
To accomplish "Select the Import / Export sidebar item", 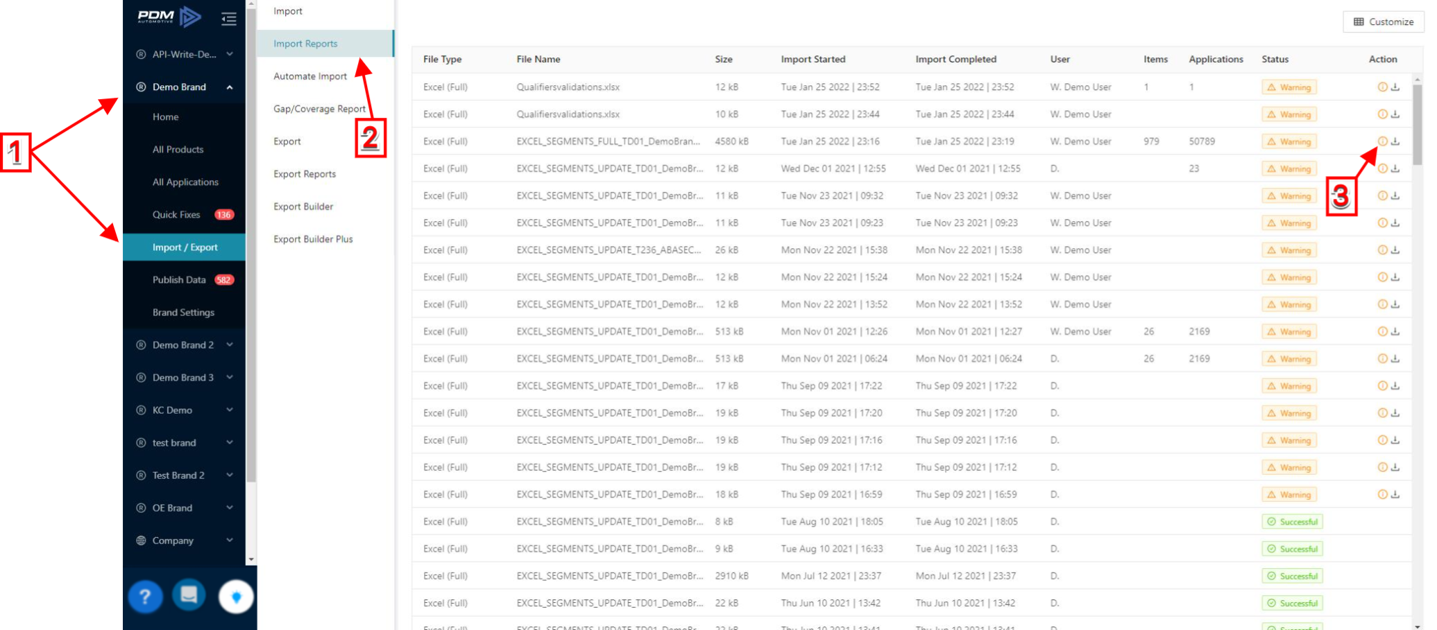I will [184, 247].
